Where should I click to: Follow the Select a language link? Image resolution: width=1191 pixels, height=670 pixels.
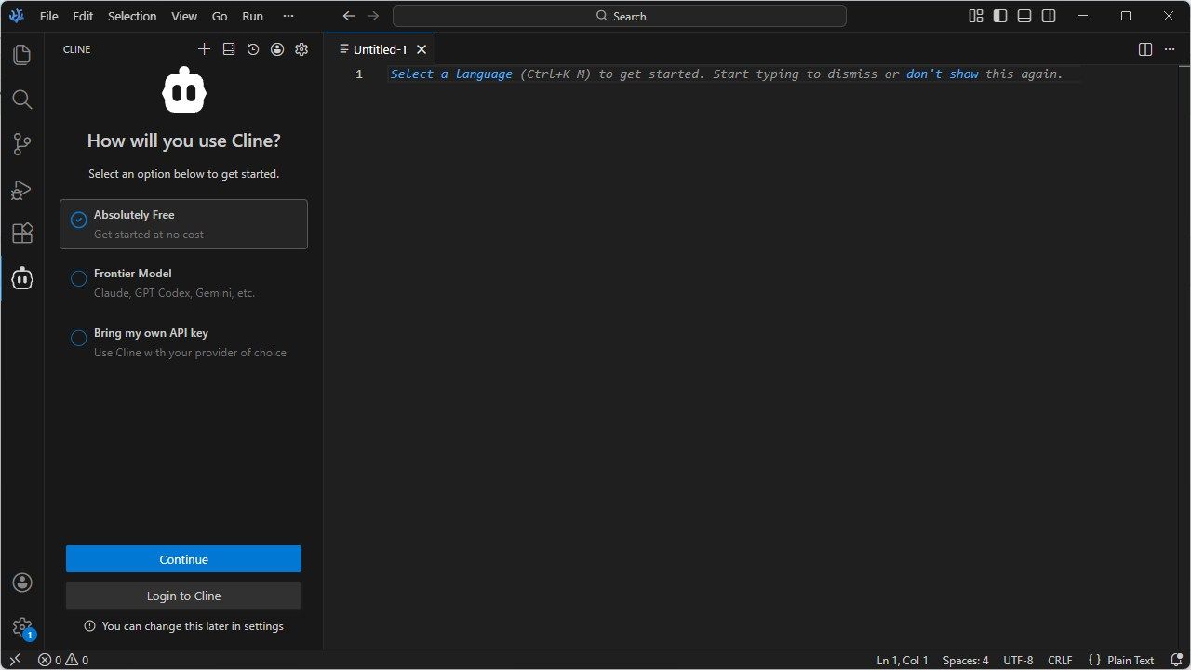(451, 74)
